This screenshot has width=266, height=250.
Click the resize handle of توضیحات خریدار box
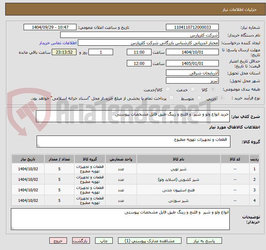pos(13,228)
